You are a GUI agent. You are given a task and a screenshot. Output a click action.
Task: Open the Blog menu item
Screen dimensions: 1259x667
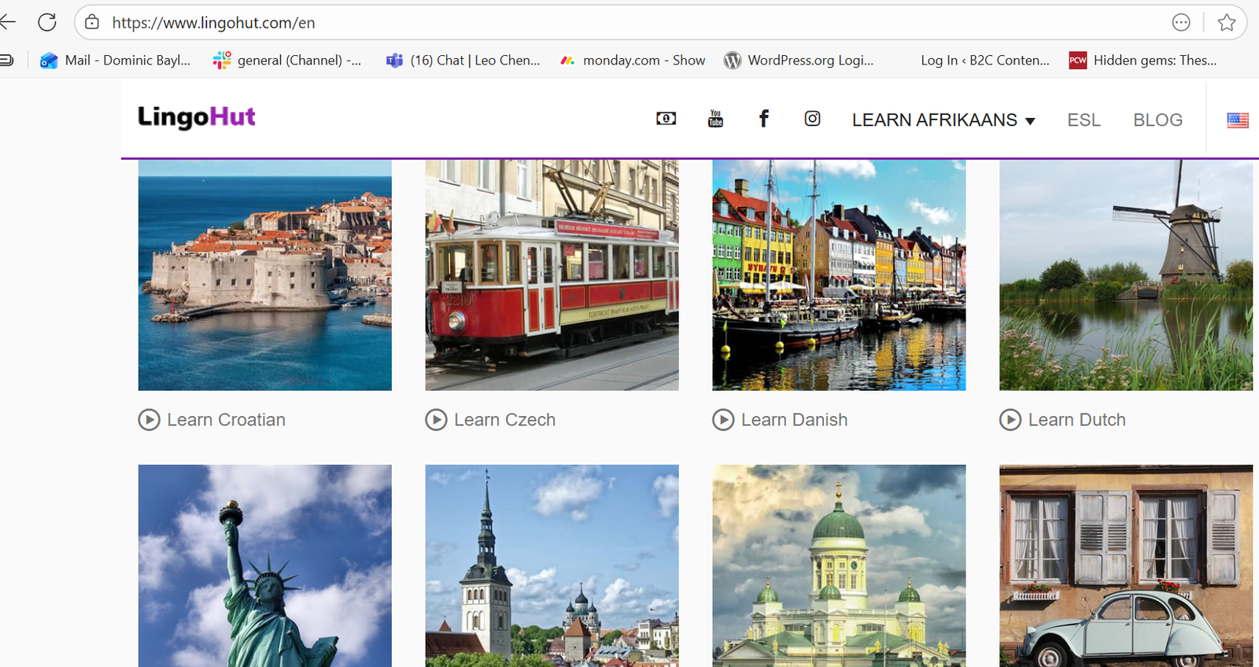(1157, 120)
